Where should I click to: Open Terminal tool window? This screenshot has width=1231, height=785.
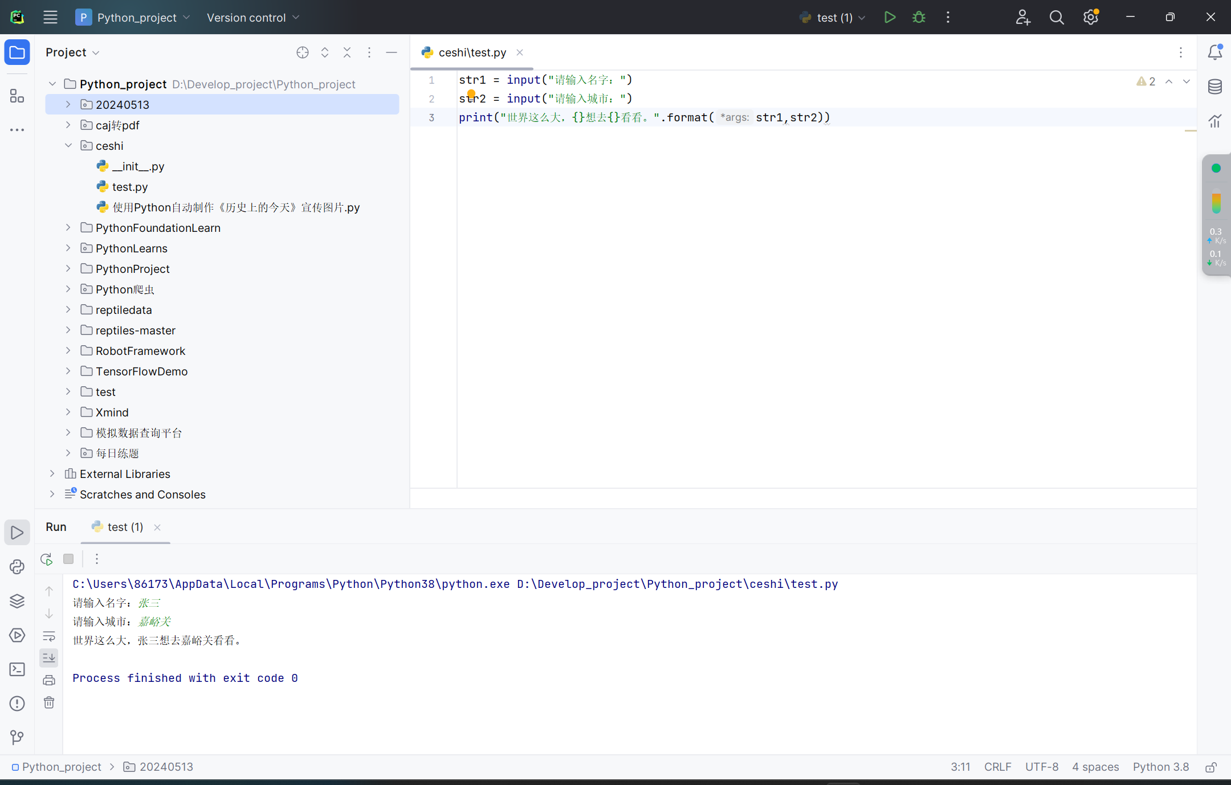click(x=17, y=669)
